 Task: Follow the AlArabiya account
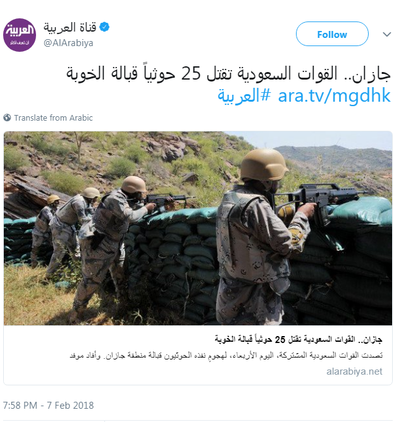(x=332, y=34)
